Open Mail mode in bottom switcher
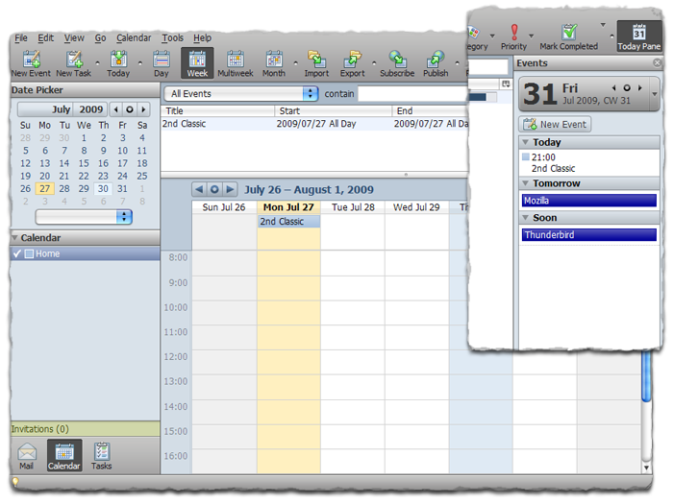The width and height of the screenshot is (673, 504). tap(26, 456)
